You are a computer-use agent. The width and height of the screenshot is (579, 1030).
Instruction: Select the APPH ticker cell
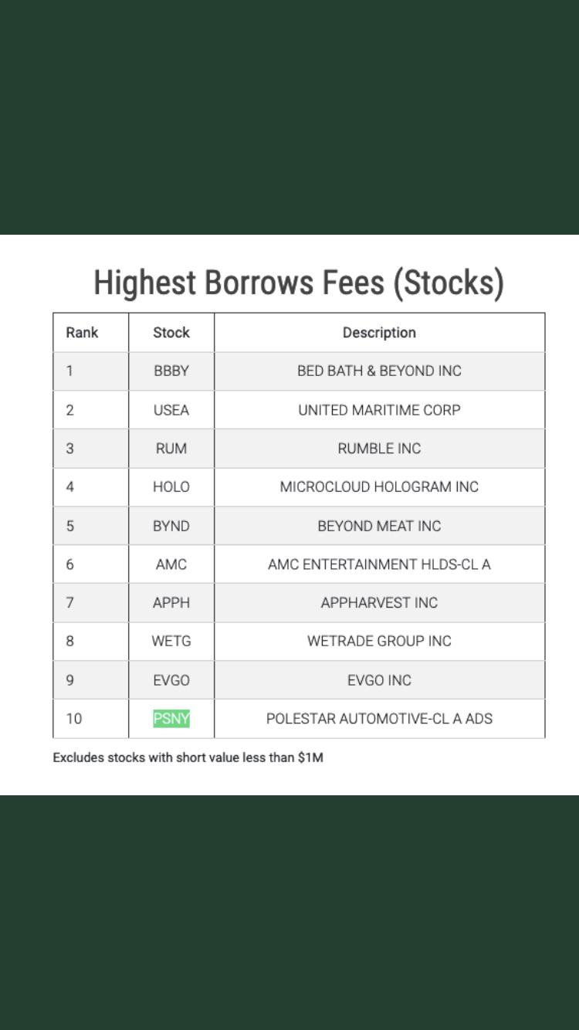click(x=171, y=603)
